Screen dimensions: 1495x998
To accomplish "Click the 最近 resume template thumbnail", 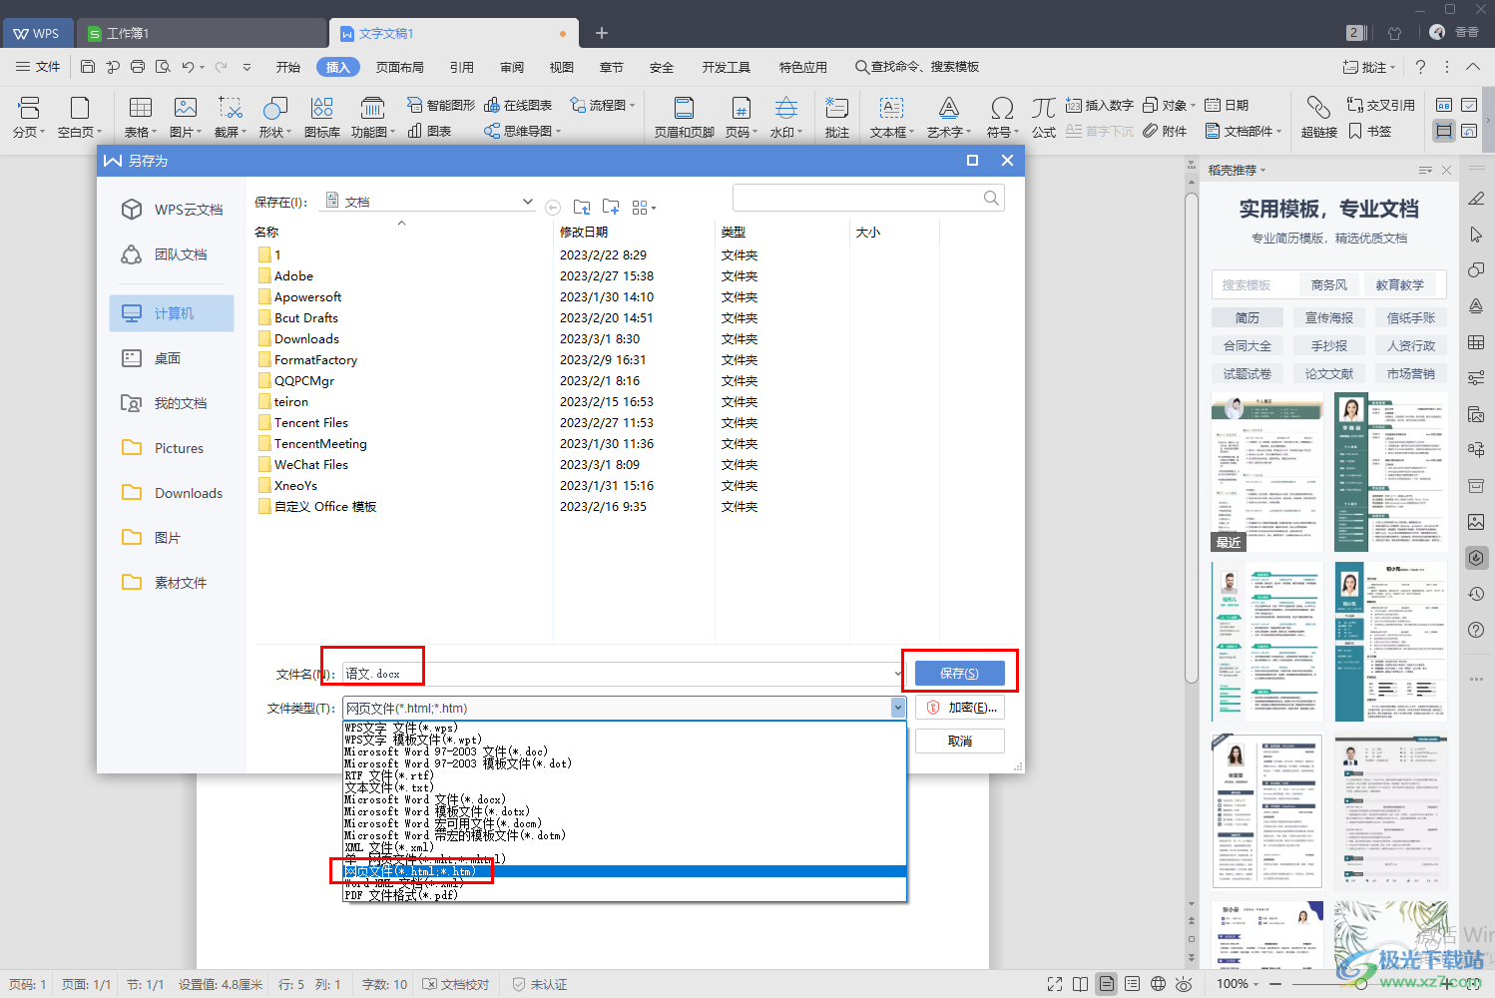I will click(x=1267, y=471).
